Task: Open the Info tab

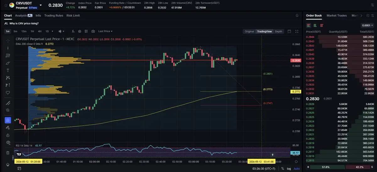Action: pos(38,15)
